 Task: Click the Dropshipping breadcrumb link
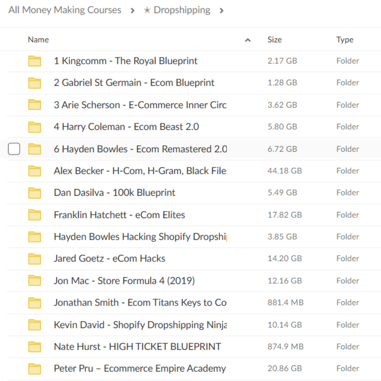click(182, 10)
